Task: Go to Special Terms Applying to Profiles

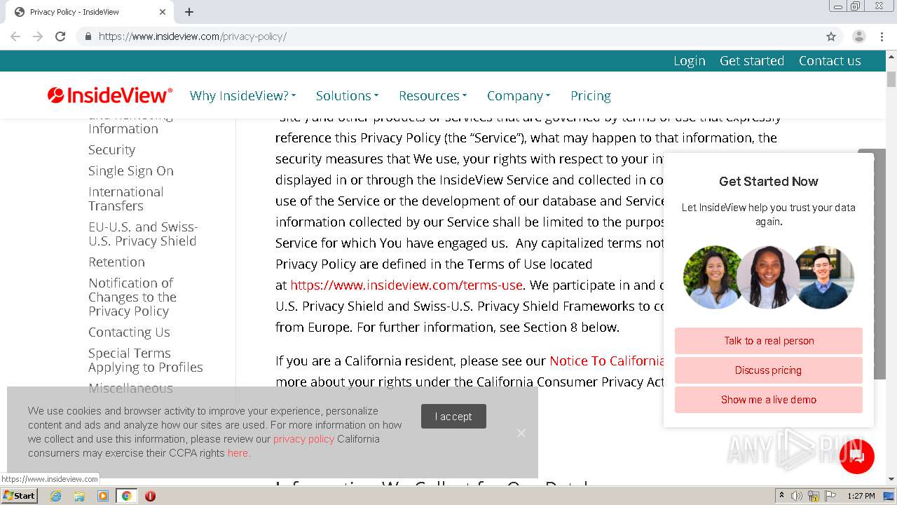Action: point(146,360)
